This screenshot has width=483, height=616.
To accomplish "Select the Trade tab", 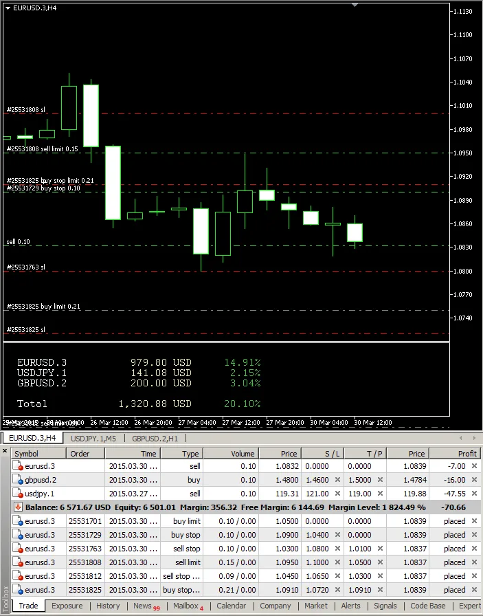I will [28, 606].
